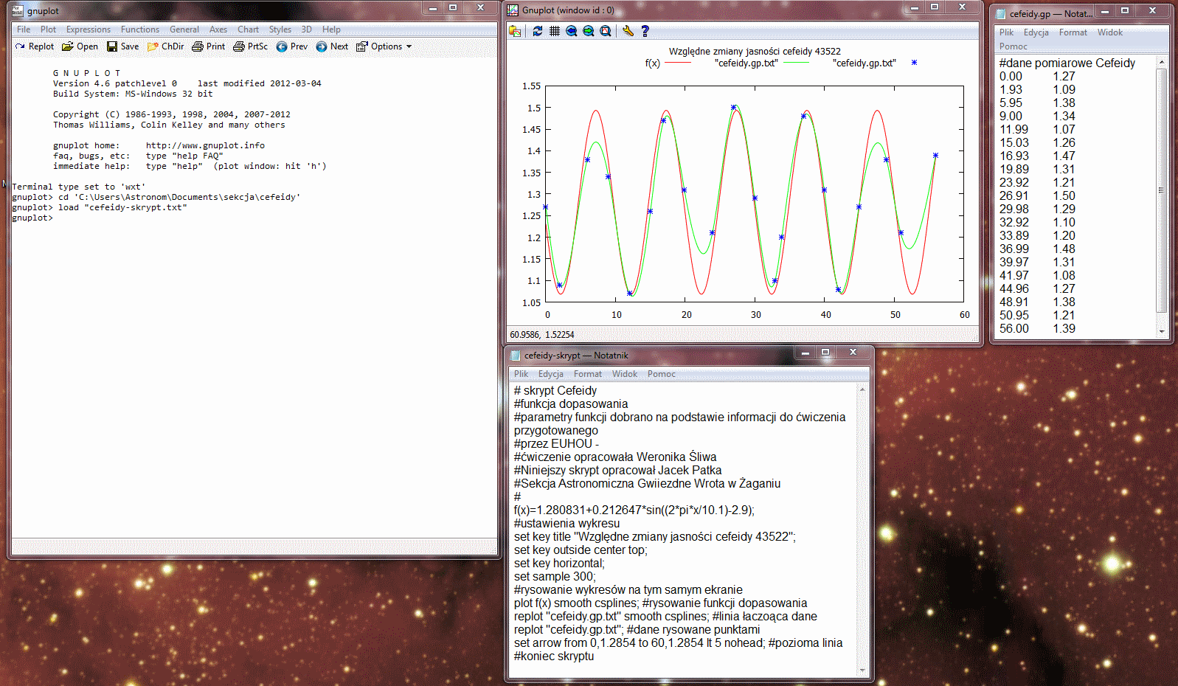Open Edycja menu in cefeidy.gp Notatnik
Image resolution: width=1178 pixels, height=686 pixels.
click(1036, 32)
